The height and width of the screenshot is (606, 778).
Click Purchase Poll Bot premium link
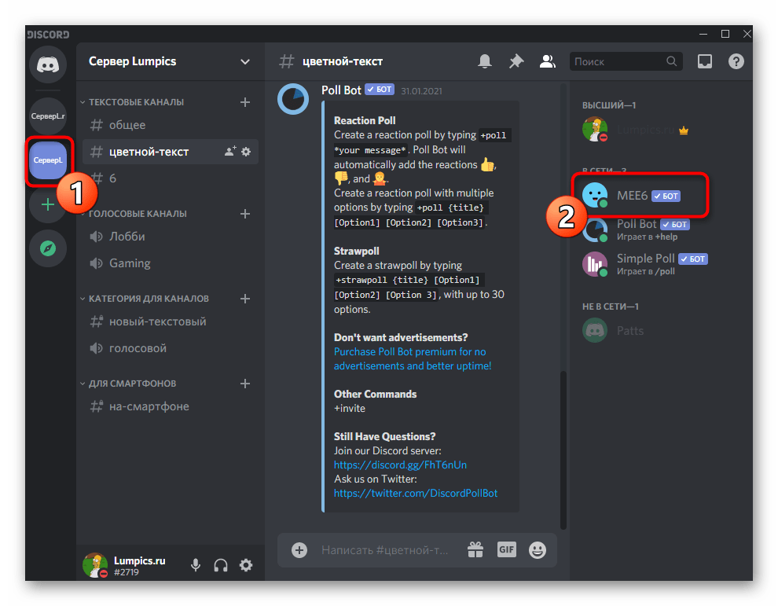409,352
